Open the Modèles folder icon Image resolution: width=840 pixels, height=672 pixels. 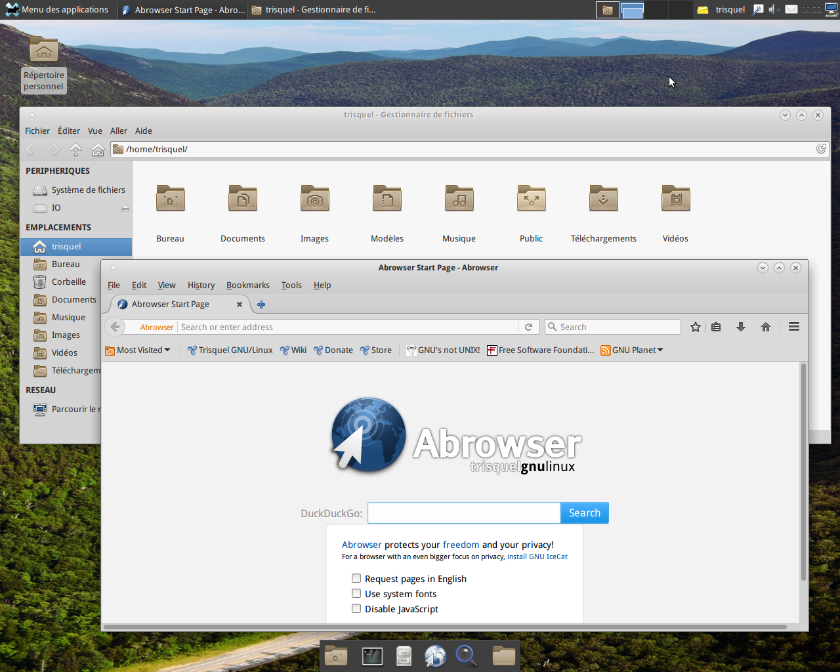coord(387,199)
